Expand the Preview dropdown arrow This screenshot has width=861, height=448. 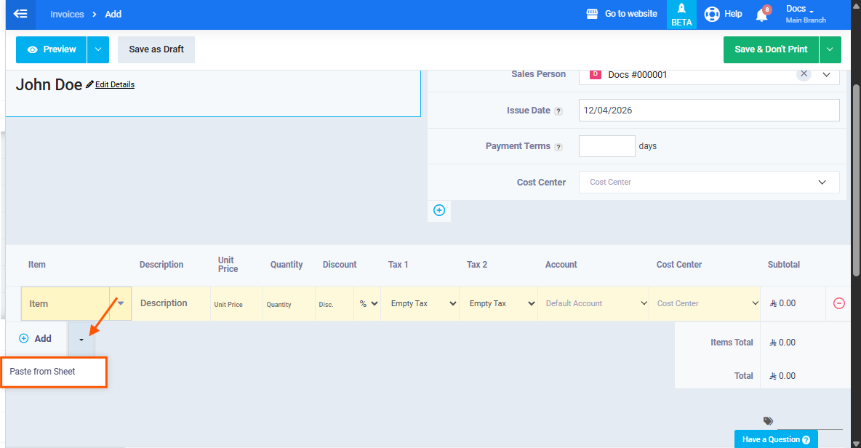(x=98, y=49)
